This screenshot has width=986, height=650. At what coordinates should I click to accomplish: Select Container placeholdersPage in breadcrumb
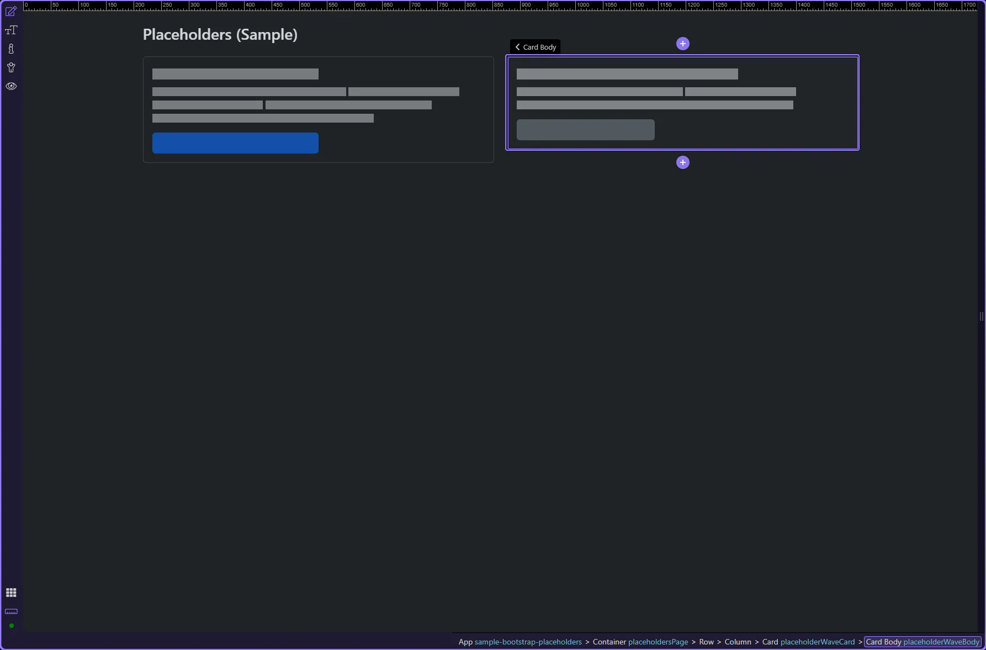(640, 642)
